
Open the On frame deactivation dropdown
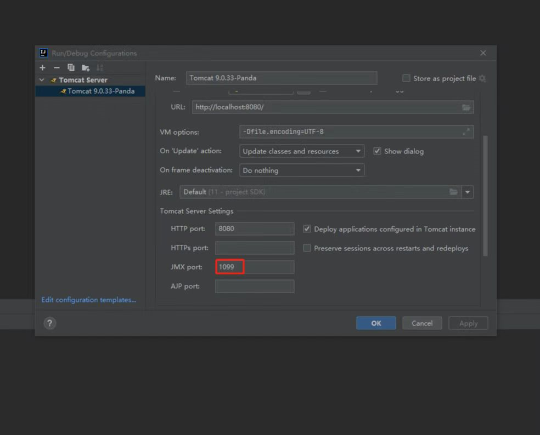(x=302, y=170)
